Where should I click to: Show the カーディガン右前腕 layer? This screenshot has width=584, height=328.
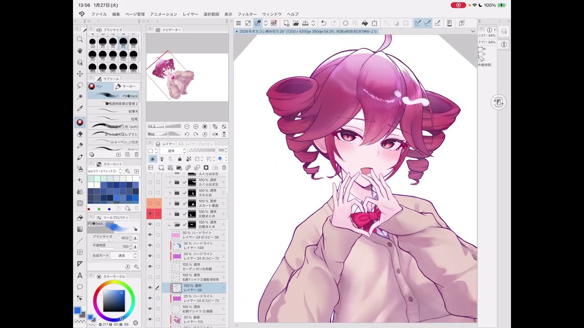pyautogui.click(x=150, y=266)
